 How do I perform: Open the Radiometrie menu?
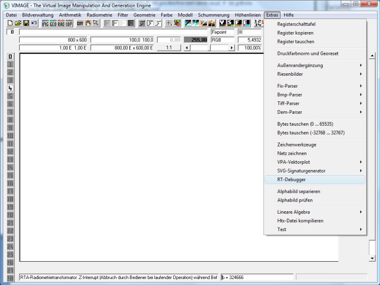(x=99, y=15)
